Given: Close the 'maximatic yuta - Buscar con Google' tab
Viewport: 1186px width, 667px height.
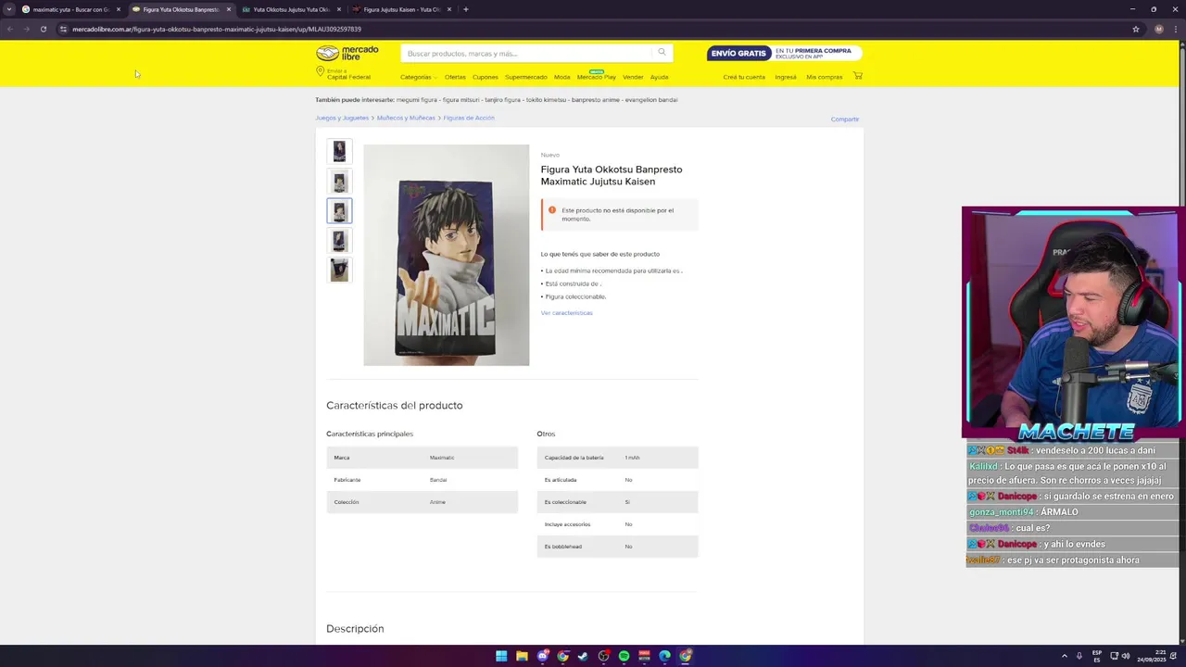Looking at the screenshot, I should (x=118, y=9).
